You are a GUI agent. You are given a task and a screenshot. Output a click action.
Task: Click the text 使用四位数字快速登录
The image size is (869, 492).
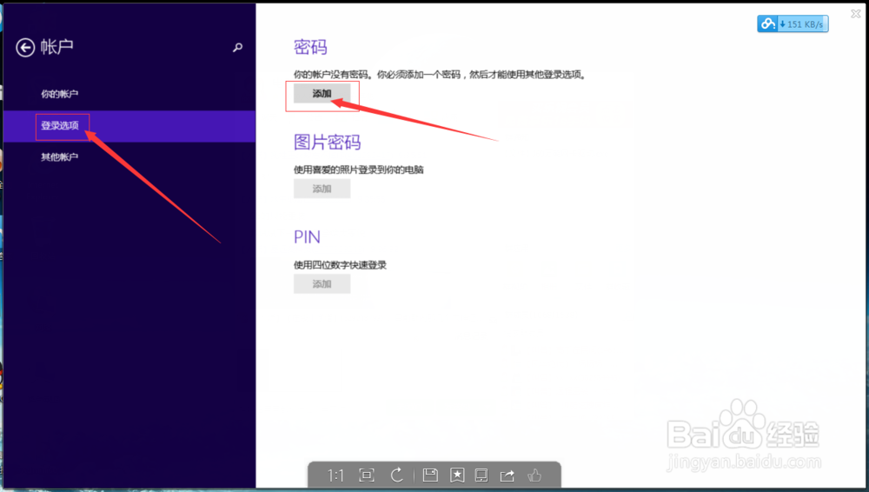pos(340,265)
